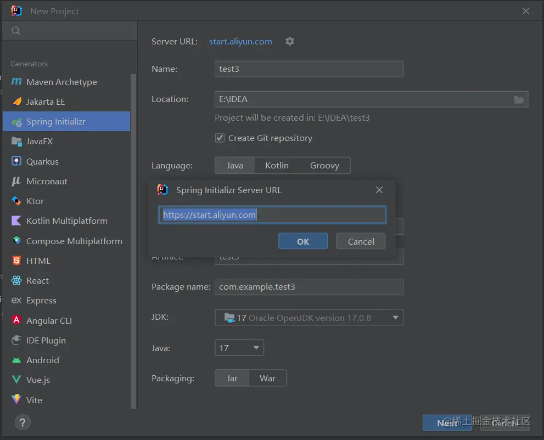
Task: Click the Angular CLI icon
Action: (x=16, y=320)
